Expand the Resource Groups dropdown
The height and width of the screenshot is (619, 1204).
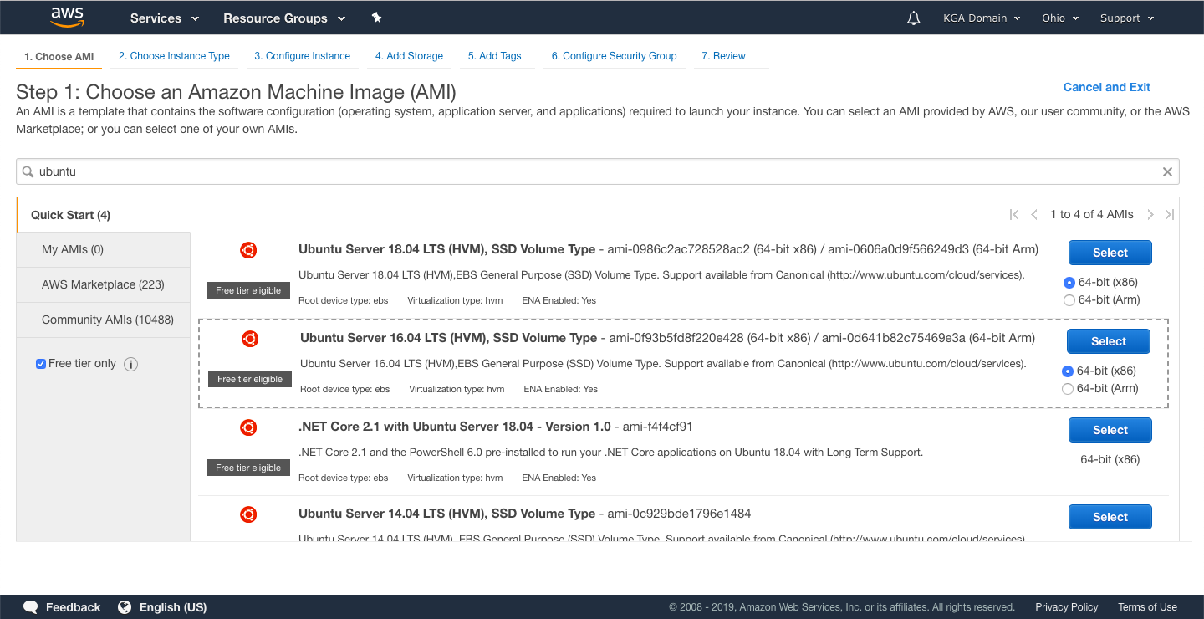[284, 18]
